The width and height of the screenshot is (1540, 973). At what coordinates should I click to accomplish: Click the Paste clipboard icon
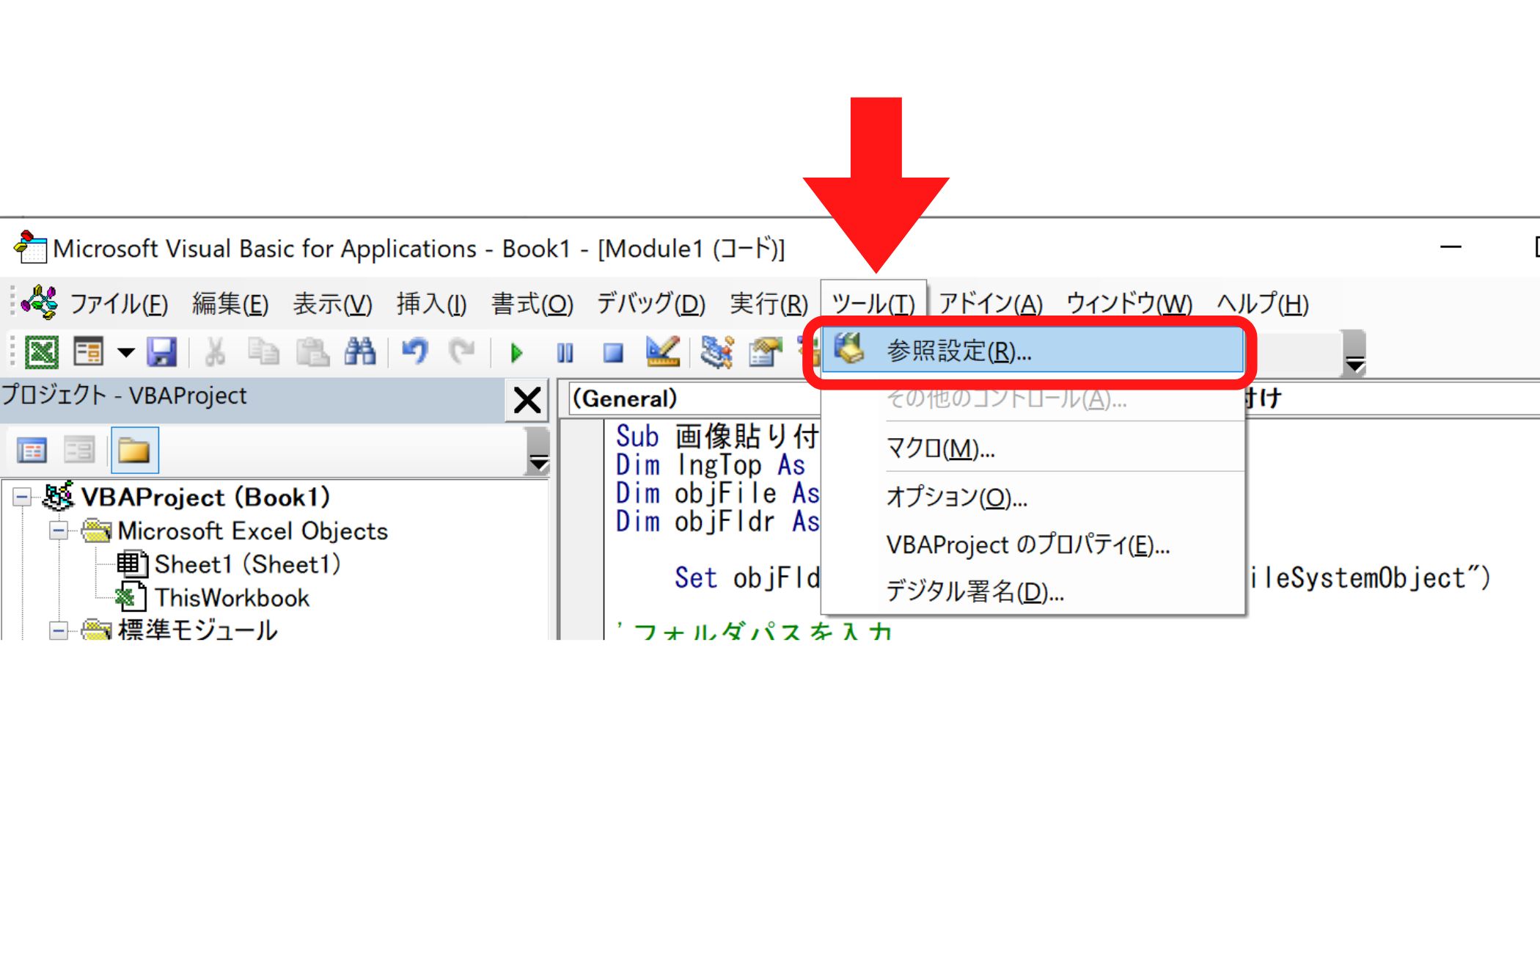(x=312, y=353)
